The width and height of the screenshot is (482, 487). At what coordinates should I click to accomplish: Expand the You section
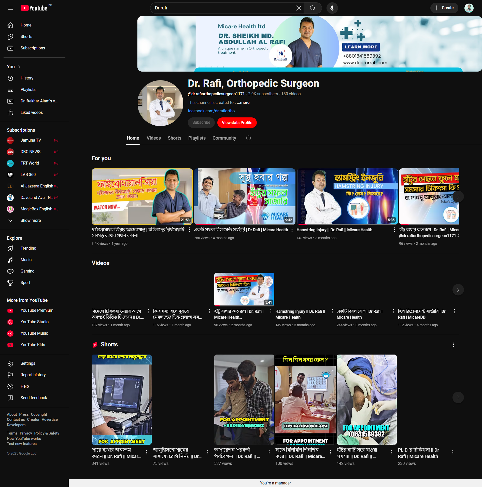tap(14, 67)
